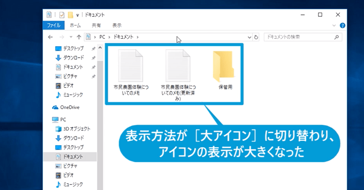Viewport: 364px width, 190px height.
Task: Switch to the ホーム ribbon tab
Action: click(75, 25)
